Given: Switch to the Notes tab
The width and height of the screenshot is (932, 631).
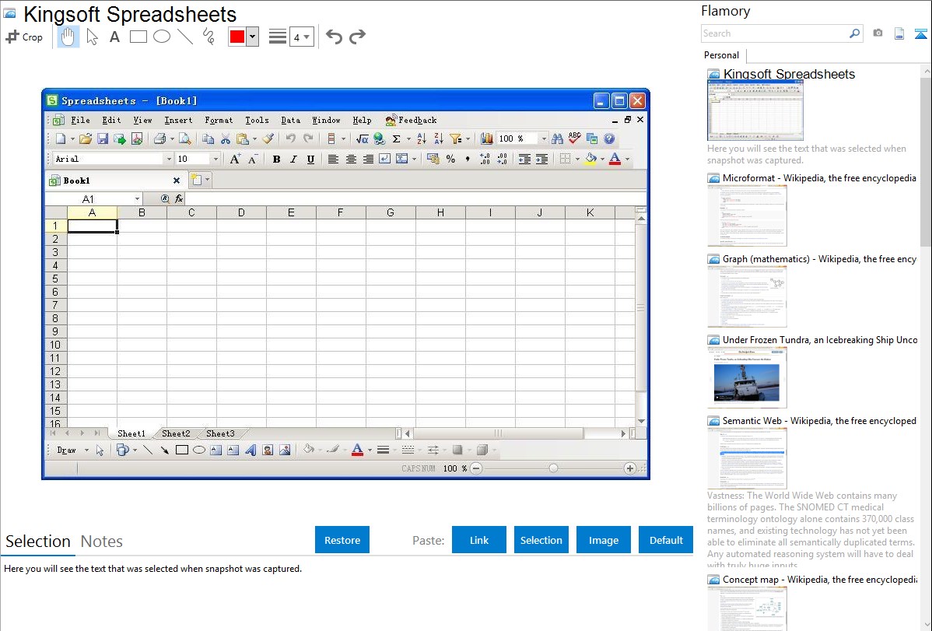Looking at the screenshot, I should click(x=102, y=542).
